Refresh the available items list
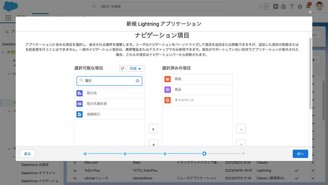The width and height of the screenshot is (328, 185). coord(122,69)
